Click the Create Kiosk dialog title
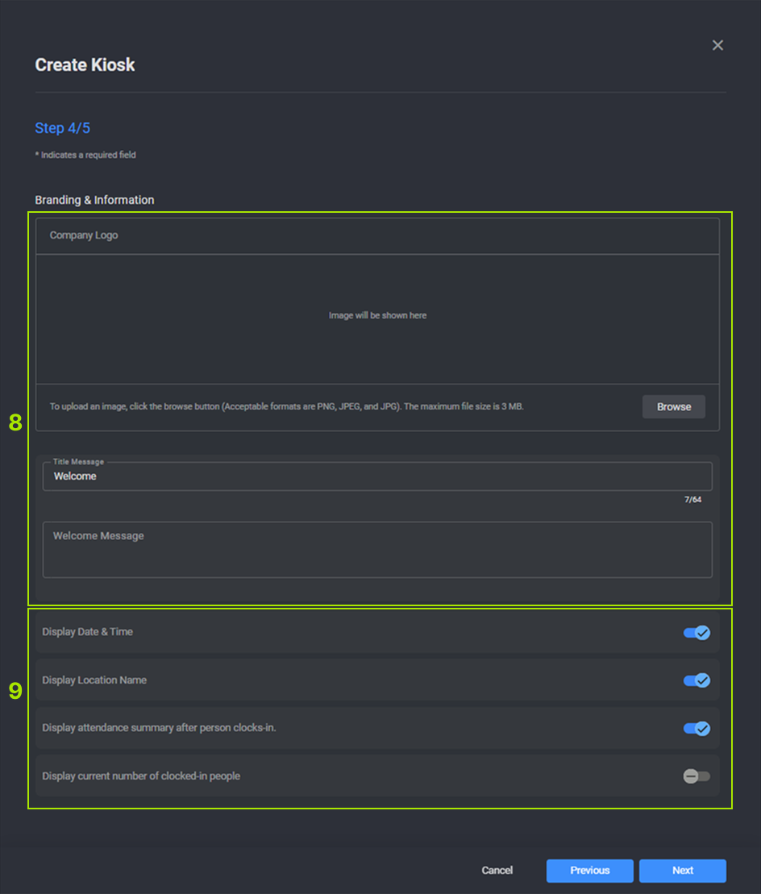 click(85, 65)
